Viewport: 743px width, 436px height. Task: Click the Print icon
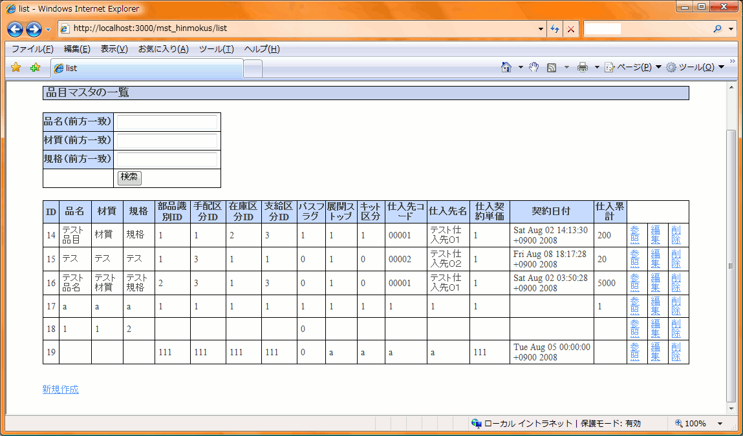click(583, 67)
